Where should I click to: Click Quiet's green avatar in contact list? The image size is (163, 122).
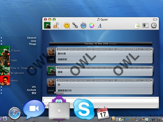5,51
